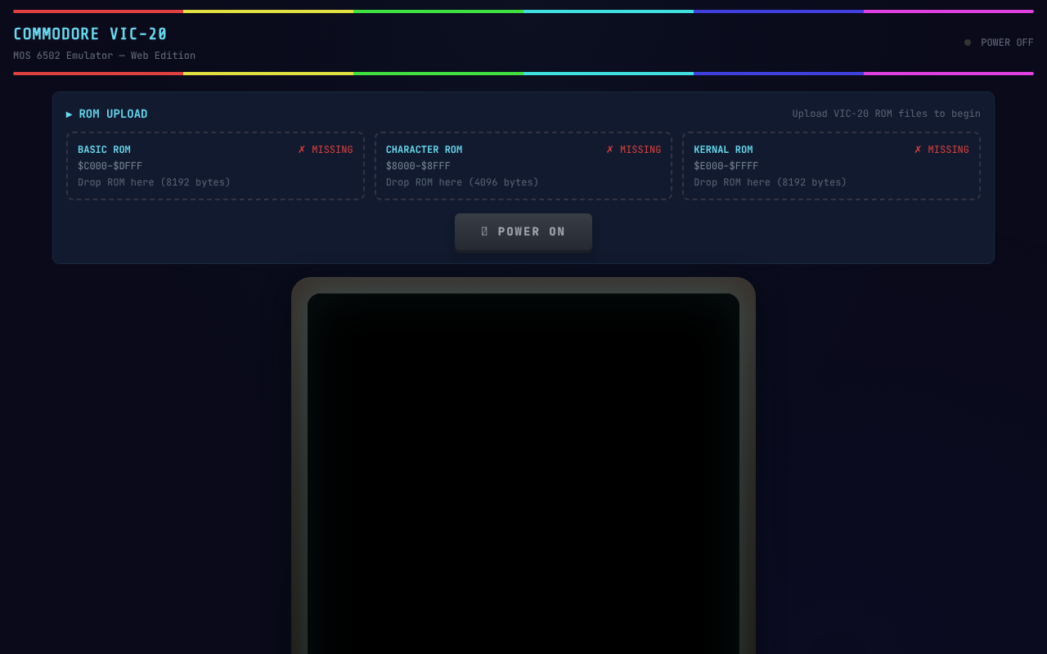This screenshot has width=1047, height=654.
Task: Click the $E000-$FFFF address label
Action: tap(726, 166)
